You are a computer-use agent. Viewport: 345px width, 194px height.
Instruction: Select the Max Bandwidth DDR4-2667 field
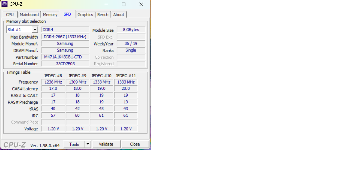click(65, 37)
